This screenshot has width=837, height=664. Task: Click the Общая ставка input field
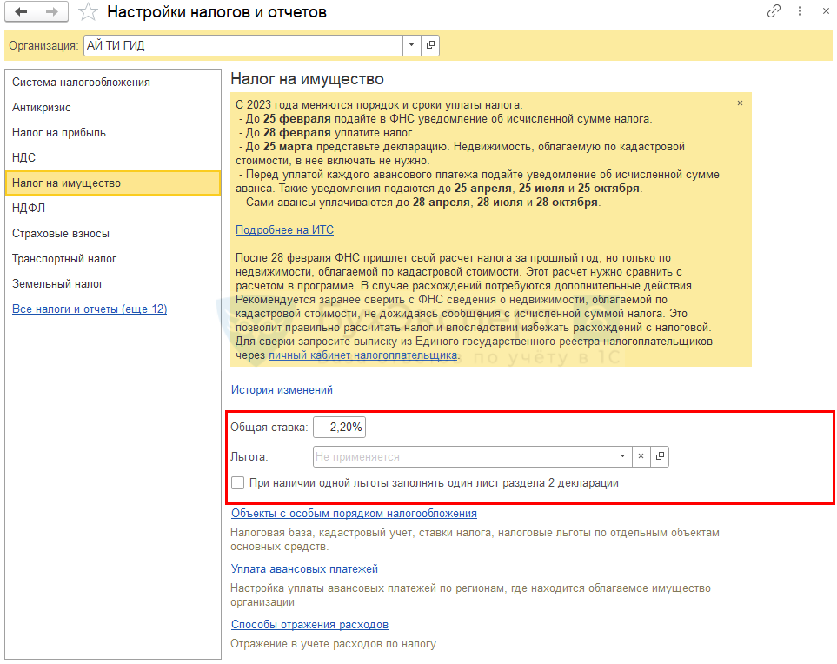(x=339, y=427)
